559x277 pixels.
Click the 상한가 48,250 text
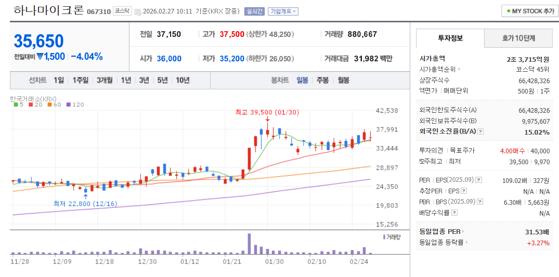(270, 34)
